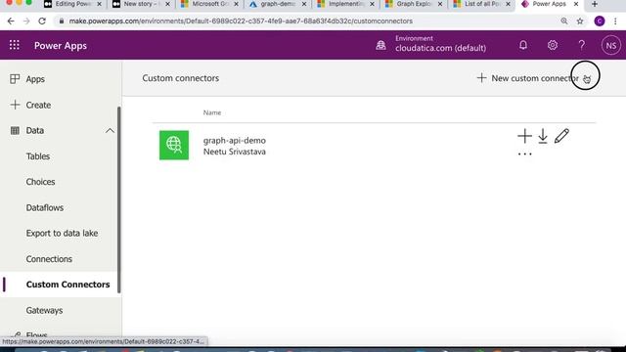Select Custom Connectors in sidebar
626x352 pixels.
pyautogui.click(x=67, y=285)
